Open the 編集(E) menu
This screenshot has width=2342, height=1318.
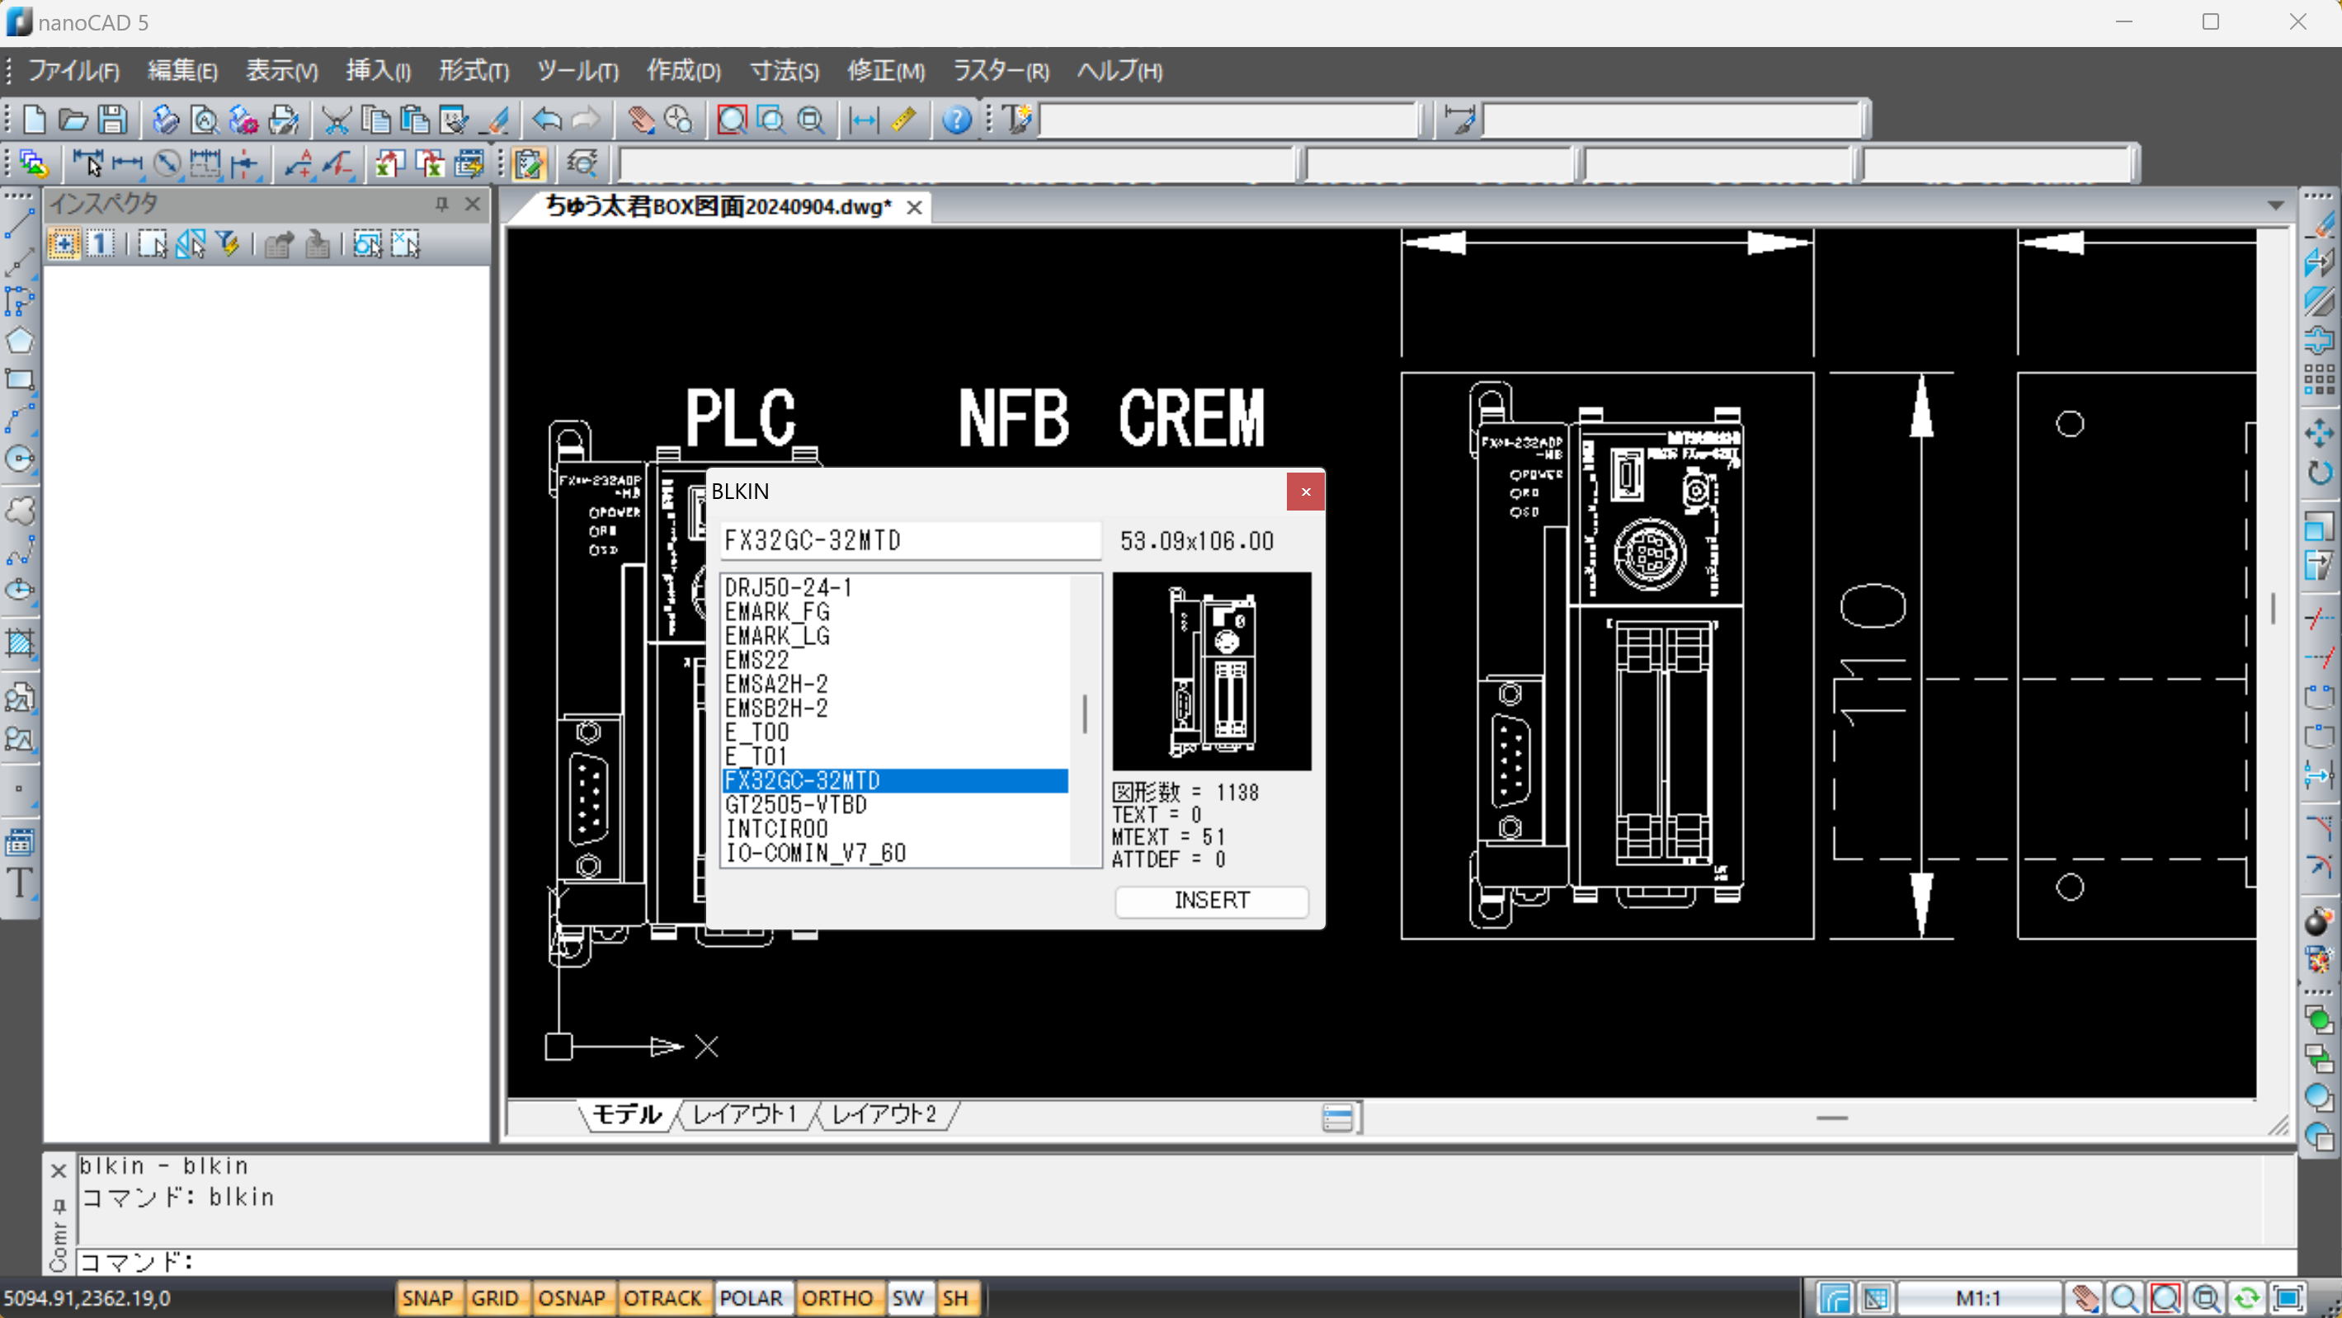[x=183, y=71]
